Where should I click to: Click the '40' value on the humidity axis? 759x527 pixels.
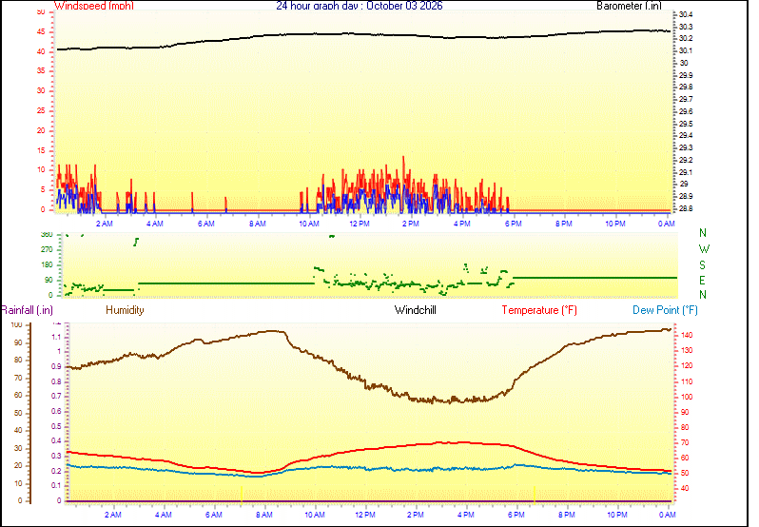point(18,430)
